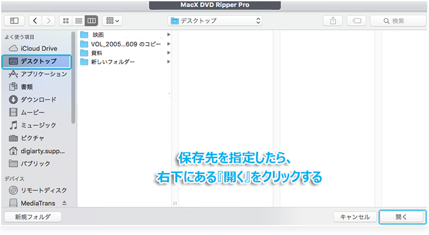Open digiarty.supp... home folder in sidebar
The image size is (429, 235).
pos(36,151)
